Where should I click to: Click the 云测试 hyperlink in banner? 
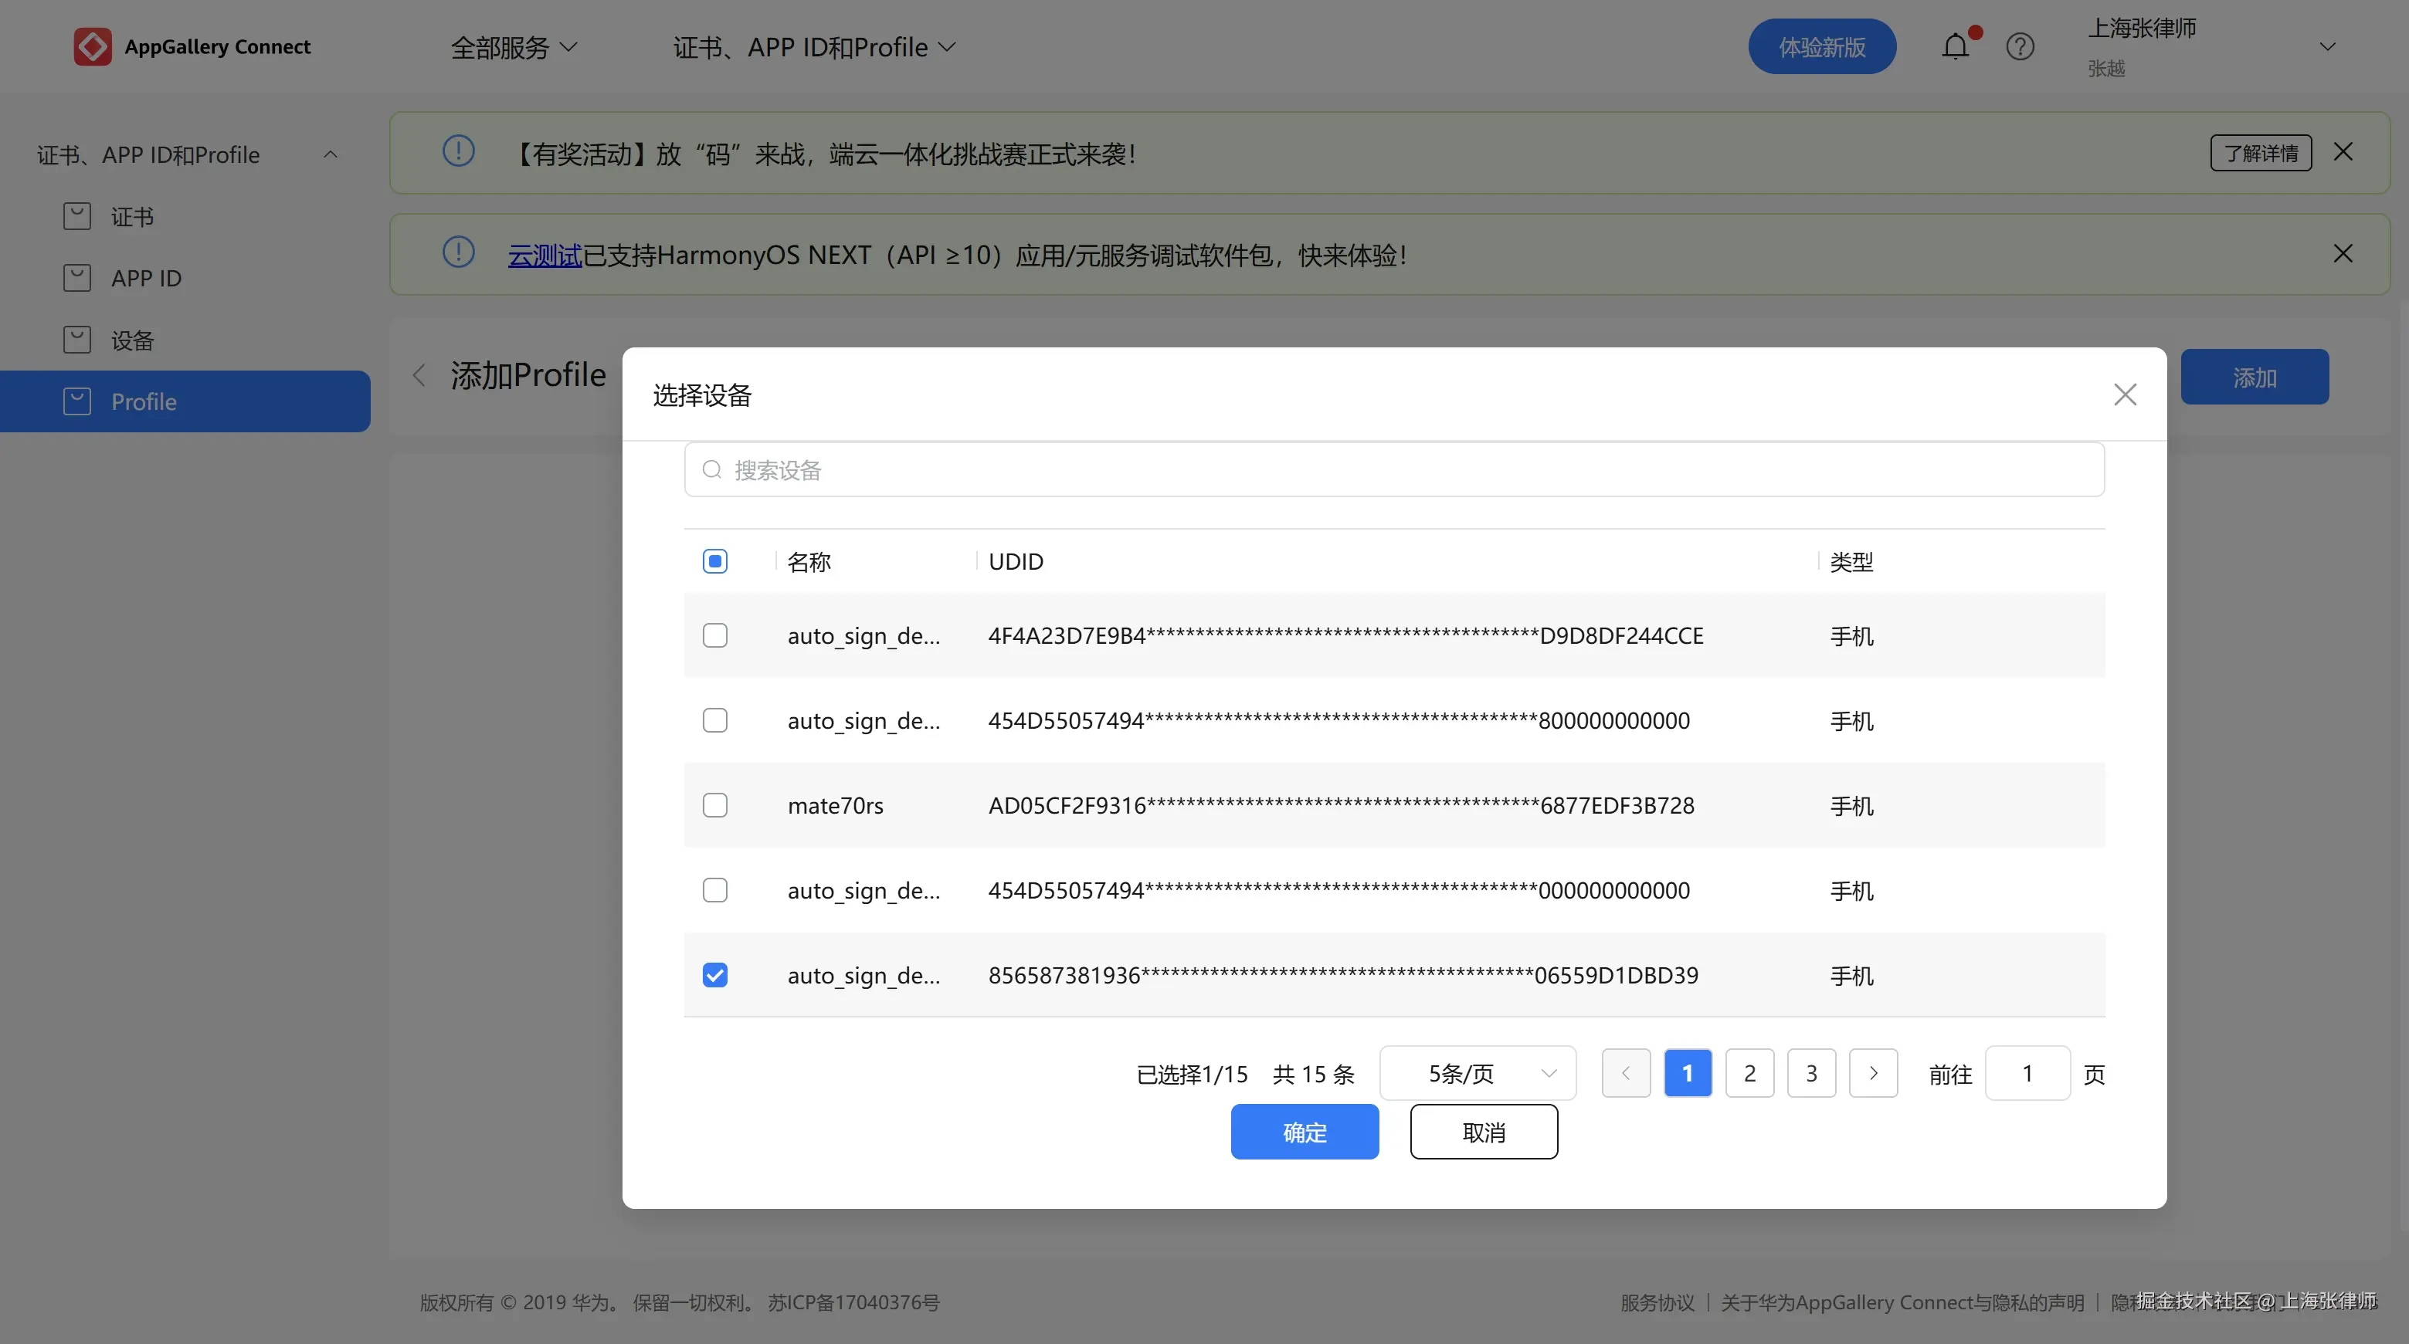(x=545, y=254)
